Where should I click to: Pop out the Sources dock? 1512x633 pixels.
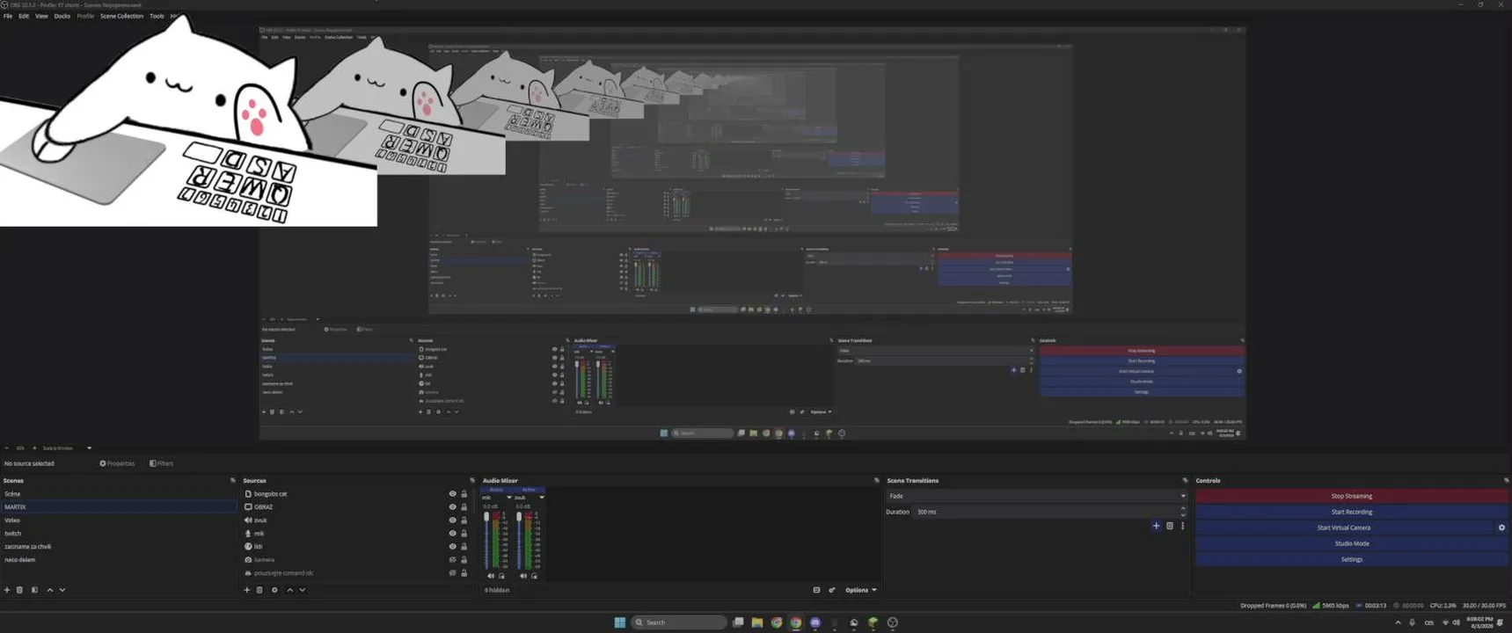coord(472,481)
